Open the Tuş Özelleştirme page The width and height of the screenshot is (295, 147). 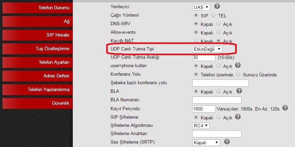(38, 49)
